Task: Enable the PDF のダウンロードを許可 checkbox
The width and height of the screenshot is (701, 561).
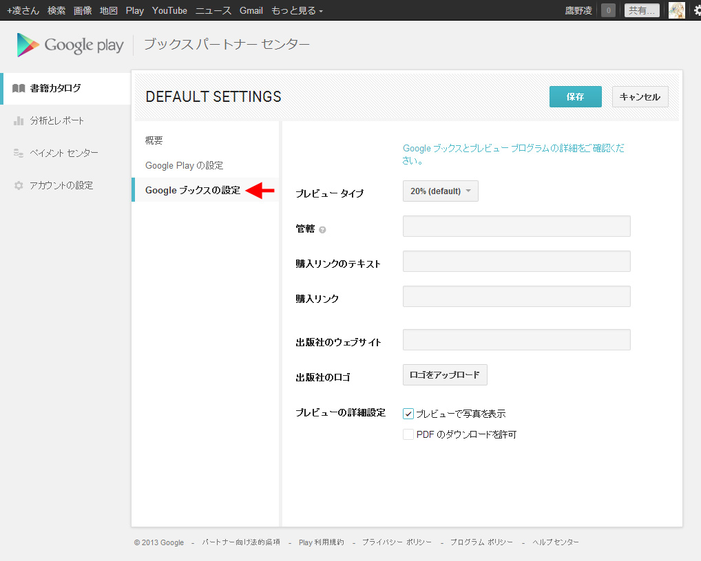Action: (408, 434)
